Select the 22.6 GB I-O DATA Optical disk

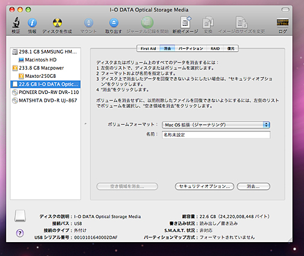tap(46, 84)
